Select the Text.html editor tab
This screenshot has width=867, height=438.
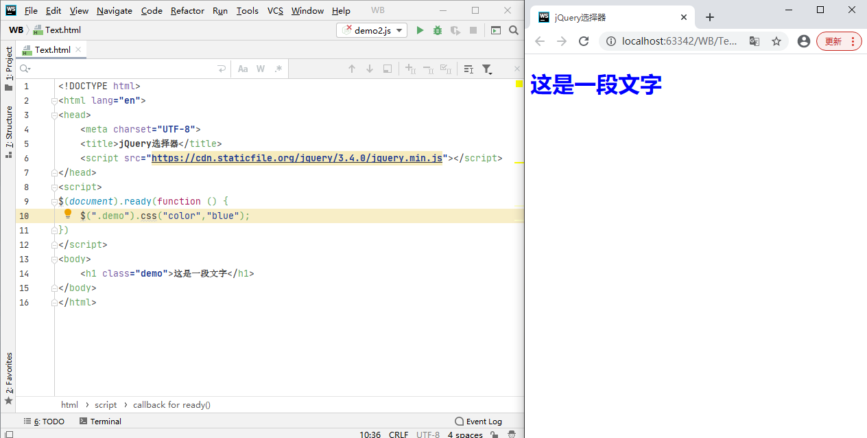(52, 49)
